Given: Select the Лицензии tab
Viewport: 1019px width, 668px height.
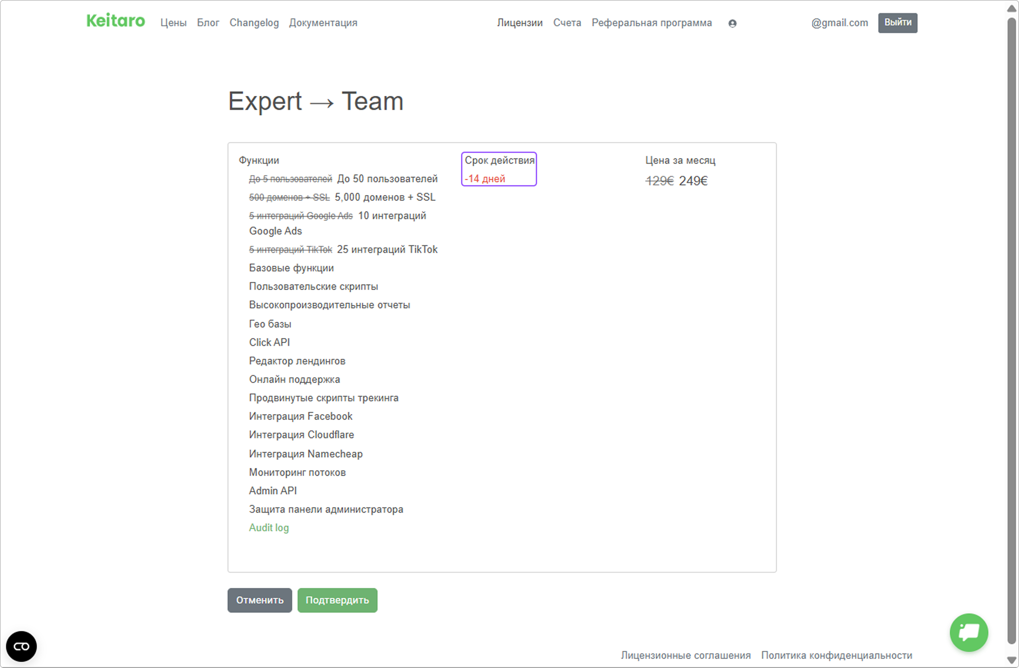Looking at the screenshot, I should [x=520, y=23].
